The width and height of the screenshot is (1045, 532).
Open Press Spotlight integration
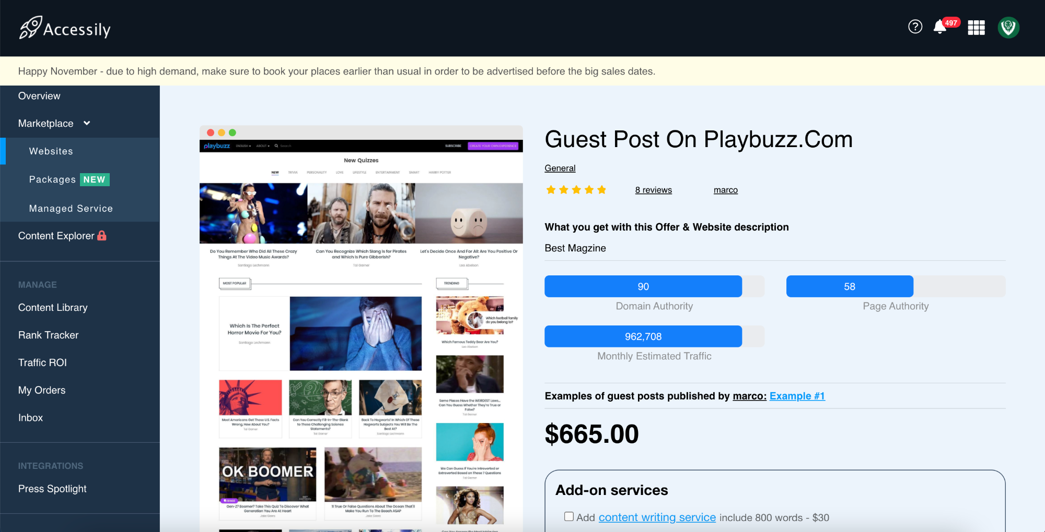[x=52, y=489]
